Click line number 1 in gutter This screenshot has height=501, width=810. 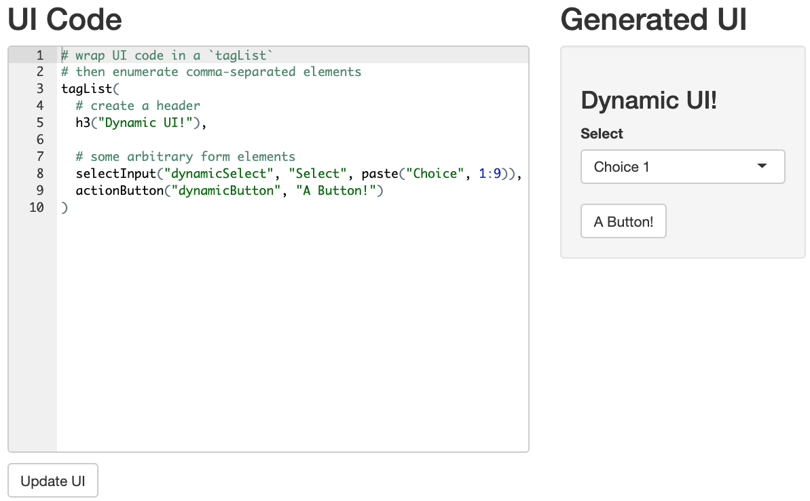(x=40, y=55)
